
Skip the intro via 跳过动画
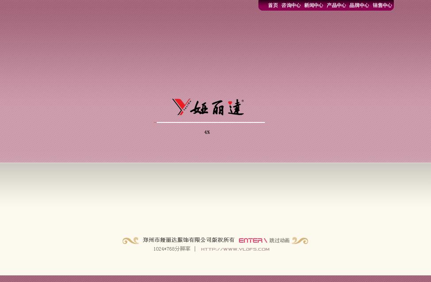coord(279,240)
